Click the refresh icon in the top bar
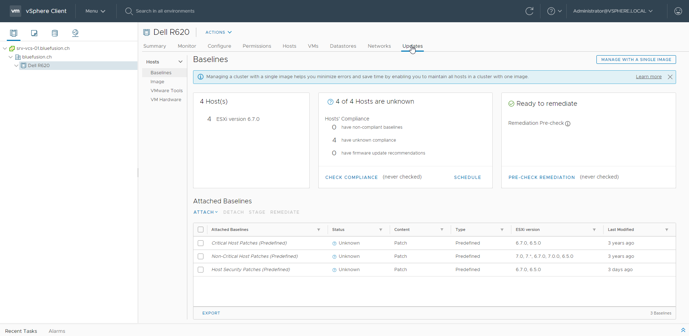689x336 pixels. [x=529, y=11]
